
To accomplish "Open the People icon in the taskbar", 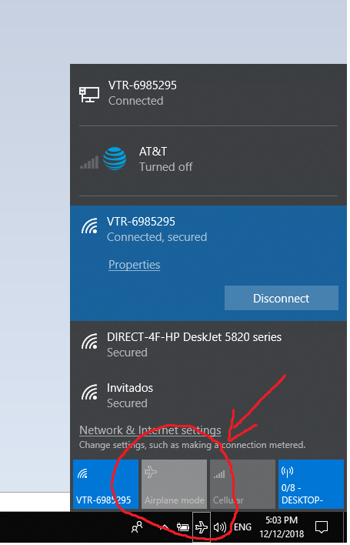I will pyautogui.click(x=137, y=529).
